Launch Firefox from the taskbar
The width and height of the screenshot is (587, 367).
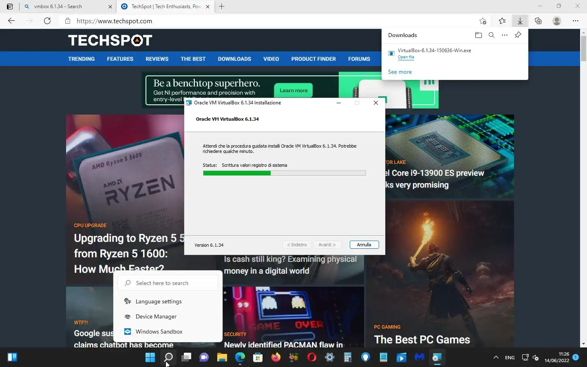point(276,358)
